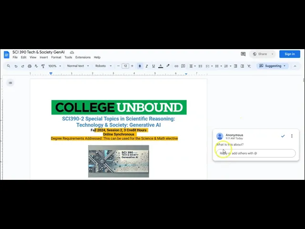Open the Normal text style dropdown
The width and height of the screenshot is (305, 229).
(x=78, y=66)
